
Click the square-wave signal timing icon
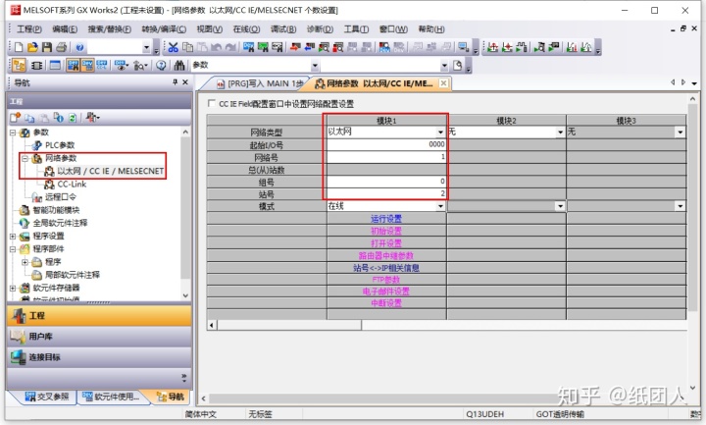coord(522,47)
